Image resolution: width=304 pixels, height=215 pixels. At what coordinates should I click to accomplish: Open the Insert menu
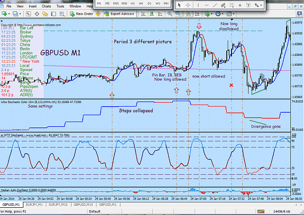click(x=33, y=6)
